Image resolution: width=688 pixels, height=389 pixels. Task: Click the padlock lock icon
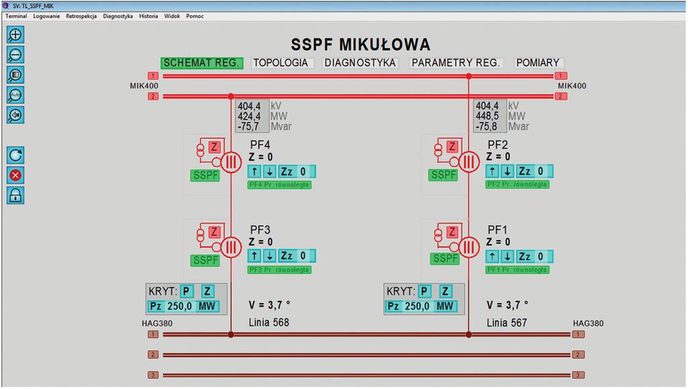pos(15,196)
